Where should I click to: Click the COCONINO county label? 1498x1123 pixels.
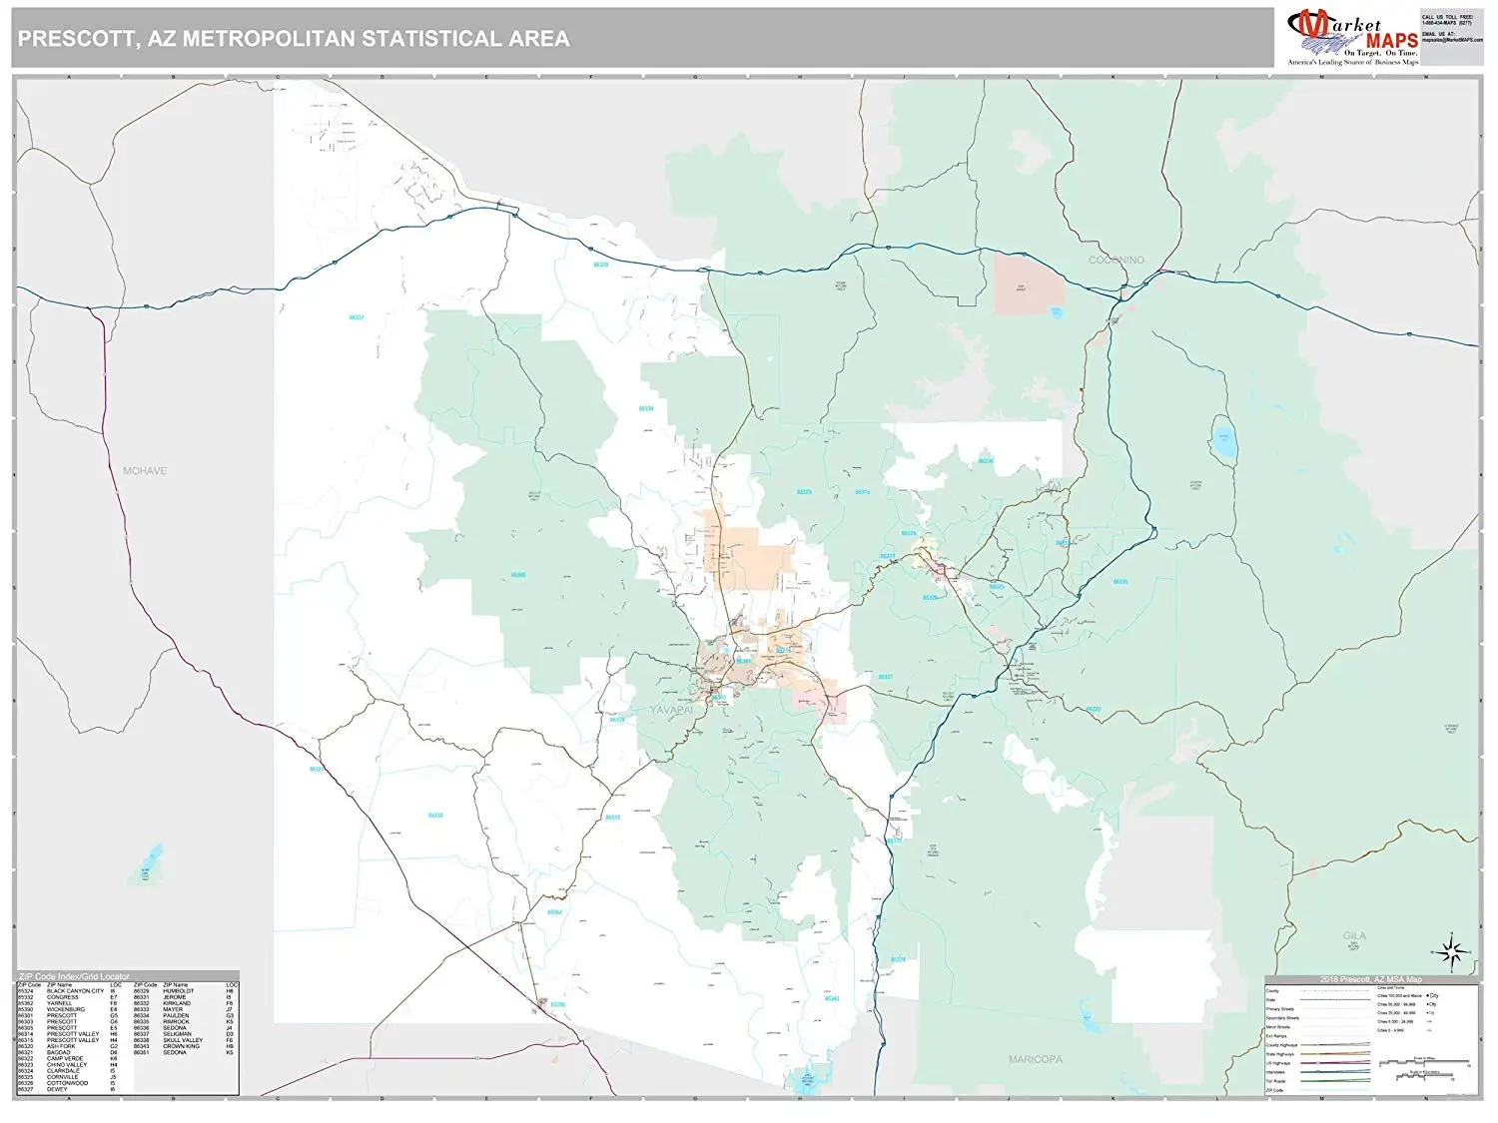1117,260
